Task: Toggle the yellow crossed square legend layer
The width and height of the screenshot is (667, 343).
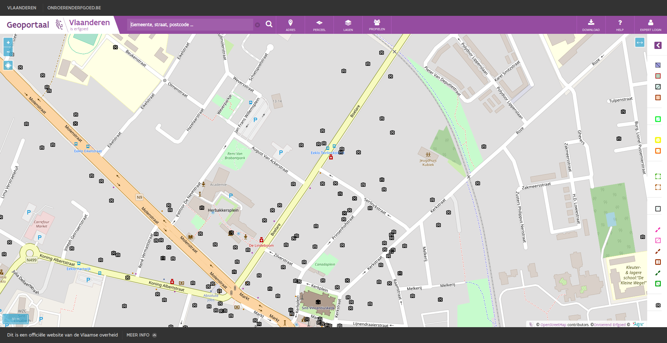Action: click(658, 140)
